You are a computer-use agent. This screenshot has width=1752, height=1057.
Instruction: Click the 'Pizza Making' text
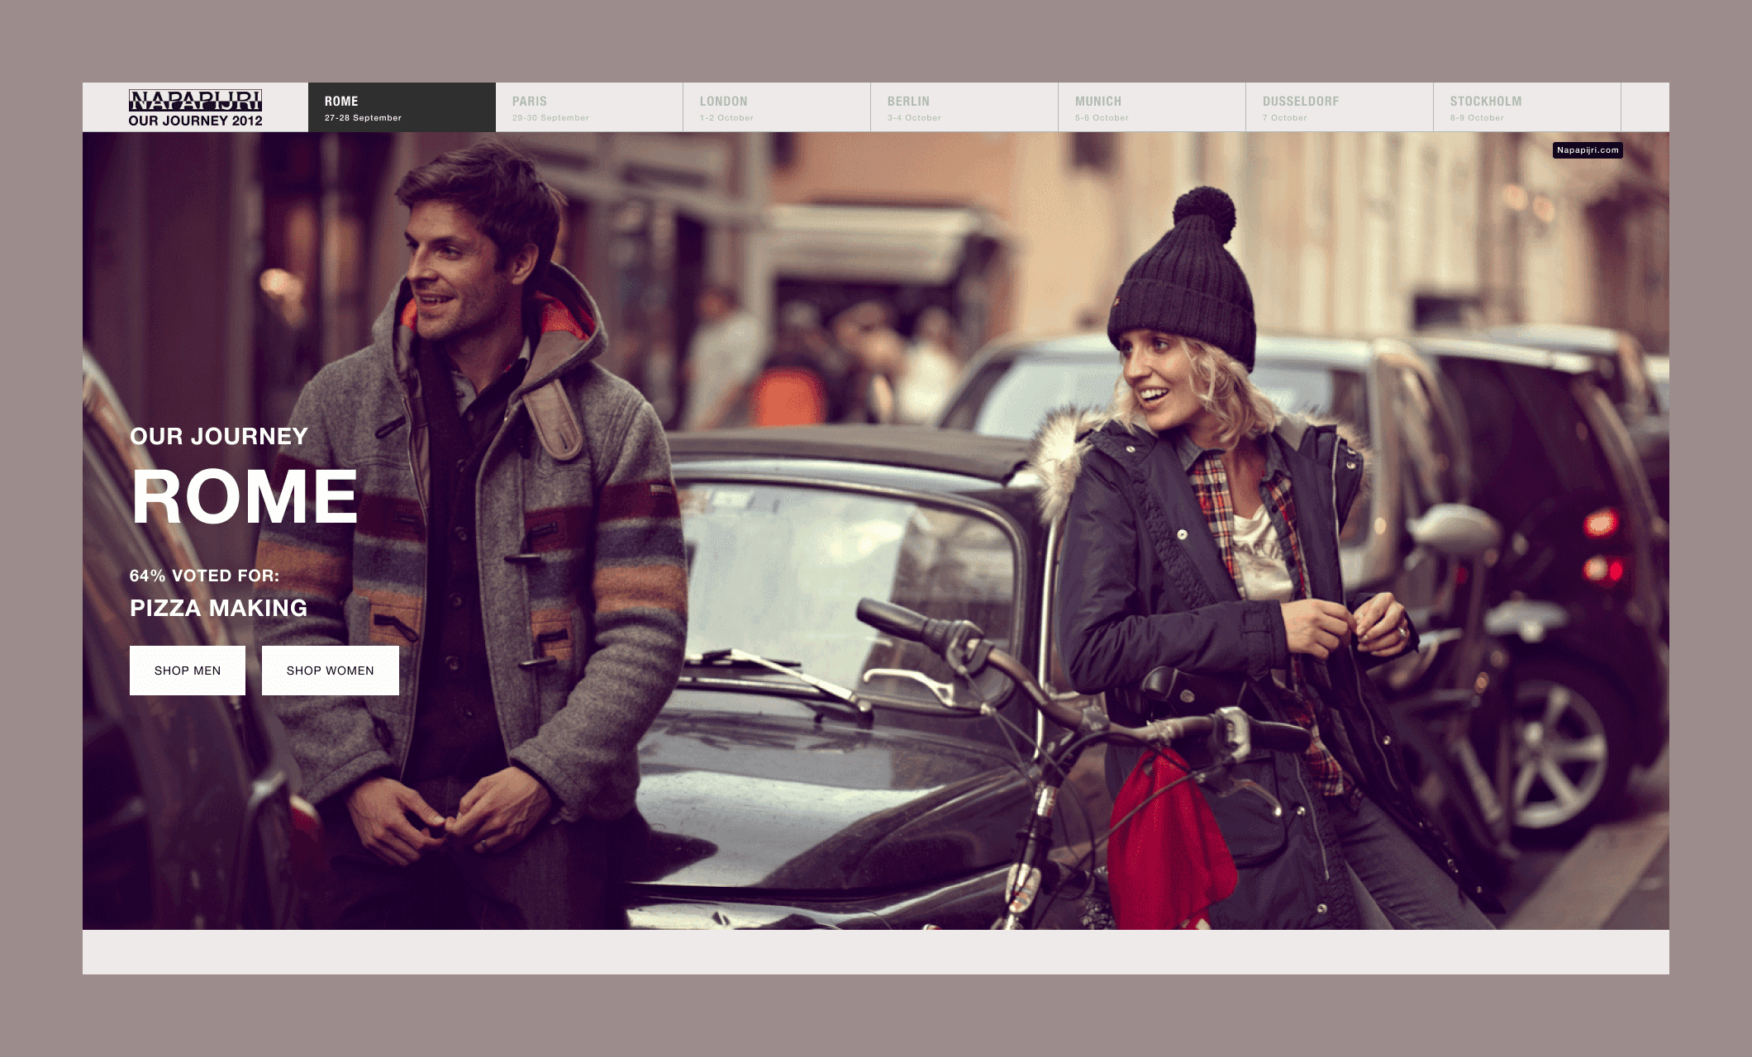pyautogui.click(x=218, y=608)
